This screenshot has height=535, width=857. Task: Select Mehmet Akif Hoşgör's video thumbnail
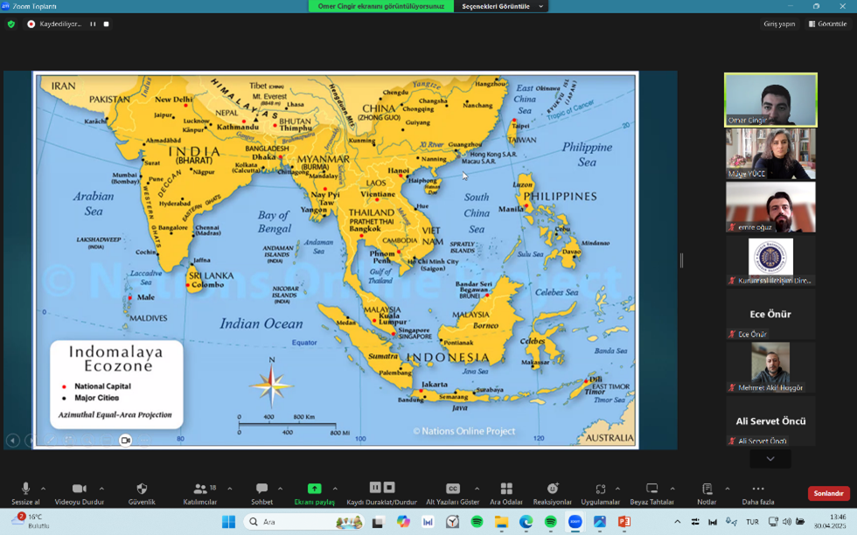tap(770, 368)
